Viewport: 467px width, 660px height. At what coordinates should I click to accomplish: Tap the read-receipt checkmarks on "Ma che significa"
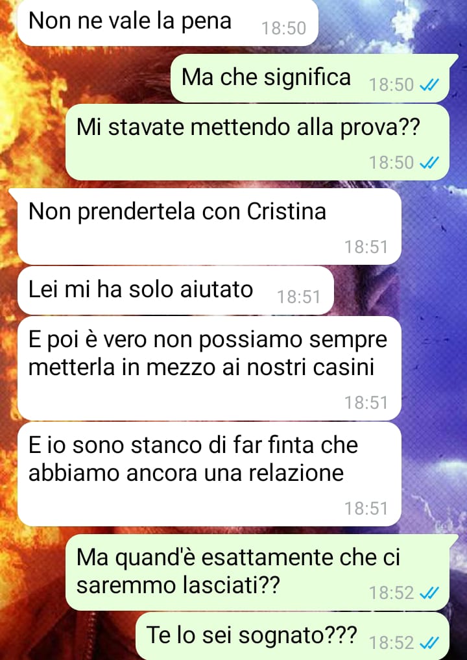point(429,85)
